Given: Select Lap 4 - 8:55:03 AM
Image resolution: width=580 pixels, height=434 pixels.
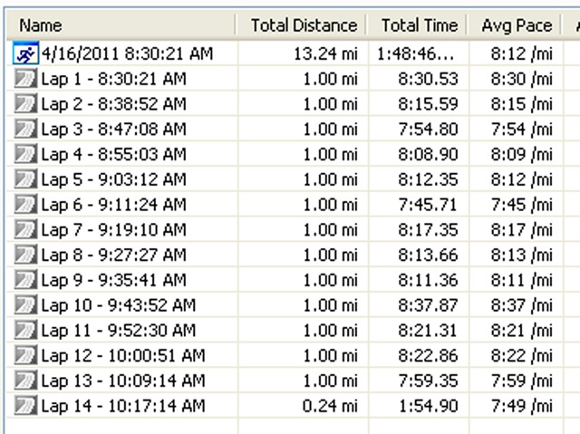Looking at the screenshot, I should click(114, 155).
